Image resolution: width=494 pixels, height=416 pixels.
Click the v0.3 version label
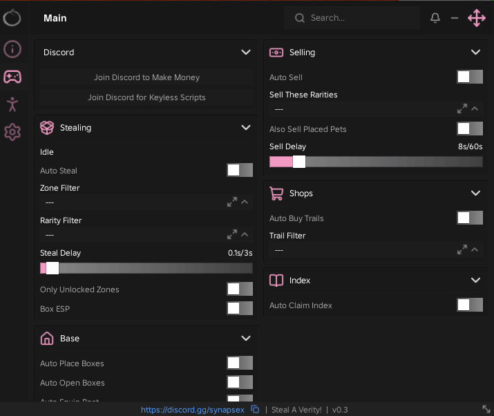click(340, 410)
